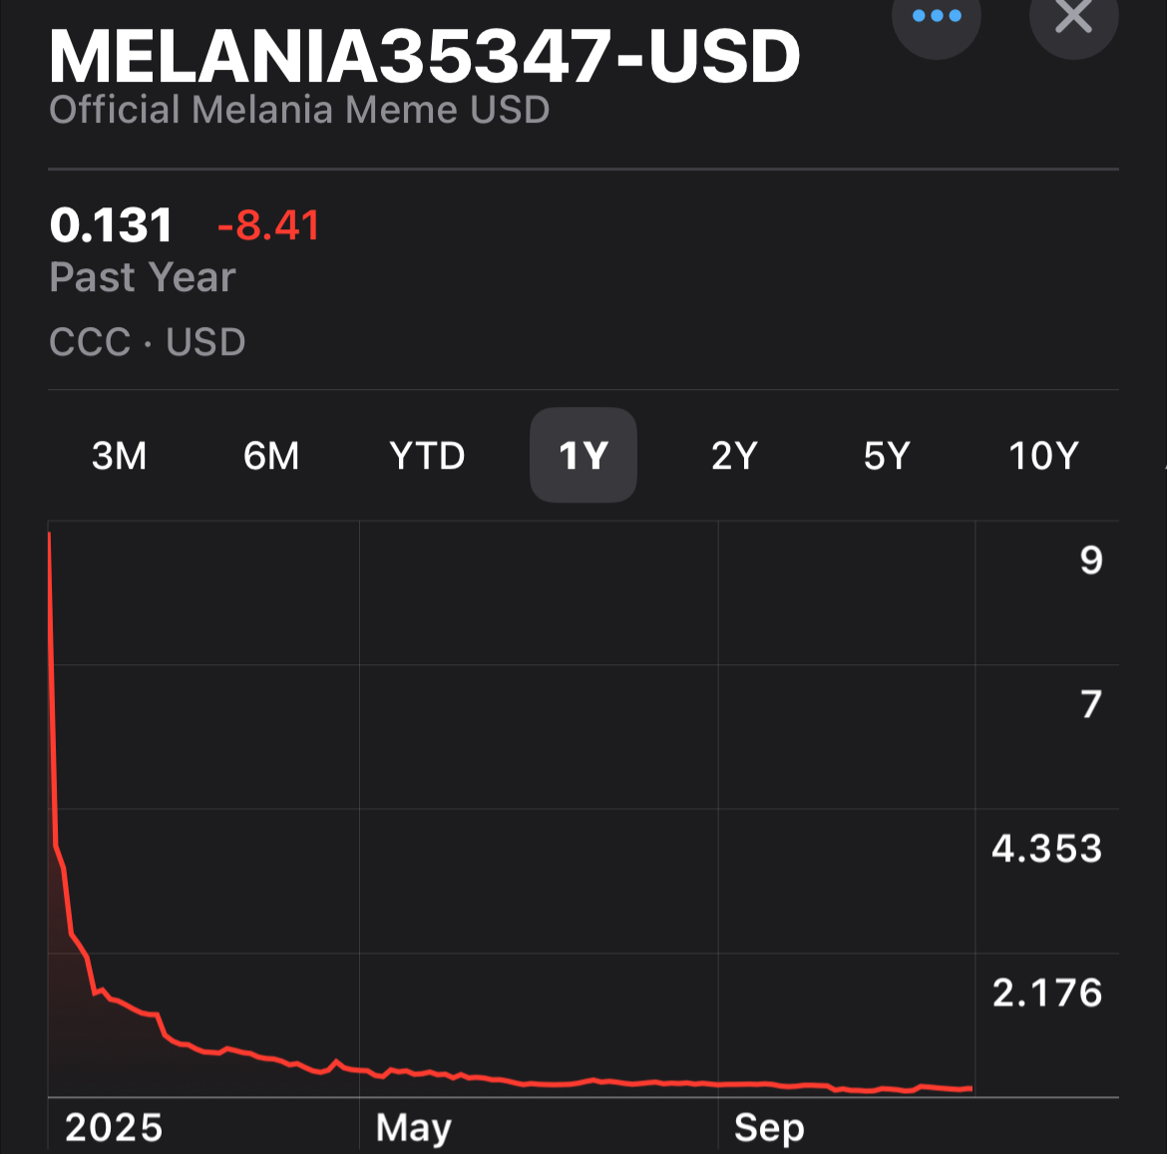Switch chart to 6M range
The height and width of the screenshot is (1154, 1167).
271,456
